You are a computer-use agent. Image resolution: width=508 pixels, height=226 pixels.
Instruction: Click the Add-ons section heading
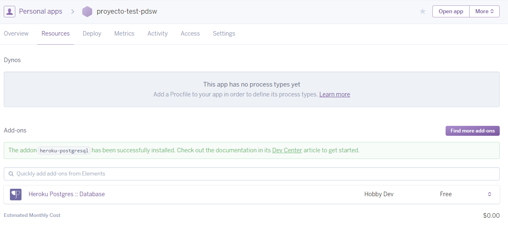[15, 130]
